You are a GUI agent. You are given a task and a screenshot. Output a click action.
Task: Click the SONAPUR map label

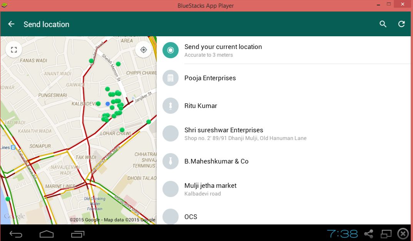pos(40,146)
